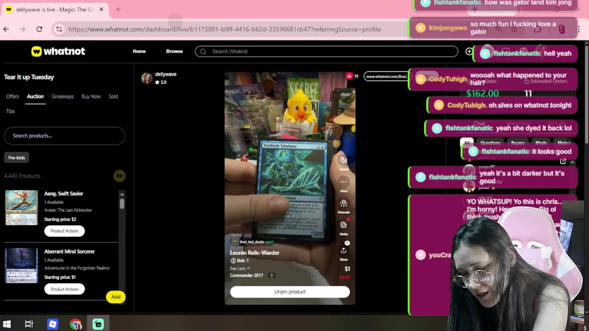Screen dimensions: 589x331
Task: Open Windows Start menu
Action: [x=7, y=324]
